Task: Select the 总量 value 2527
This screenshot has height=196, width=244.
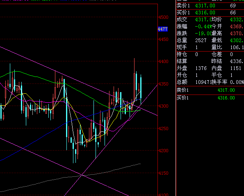Action: [201, 41]
